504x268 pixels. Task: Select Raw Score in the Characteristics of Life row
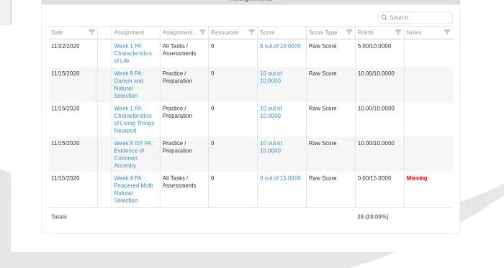pos(323,46)
